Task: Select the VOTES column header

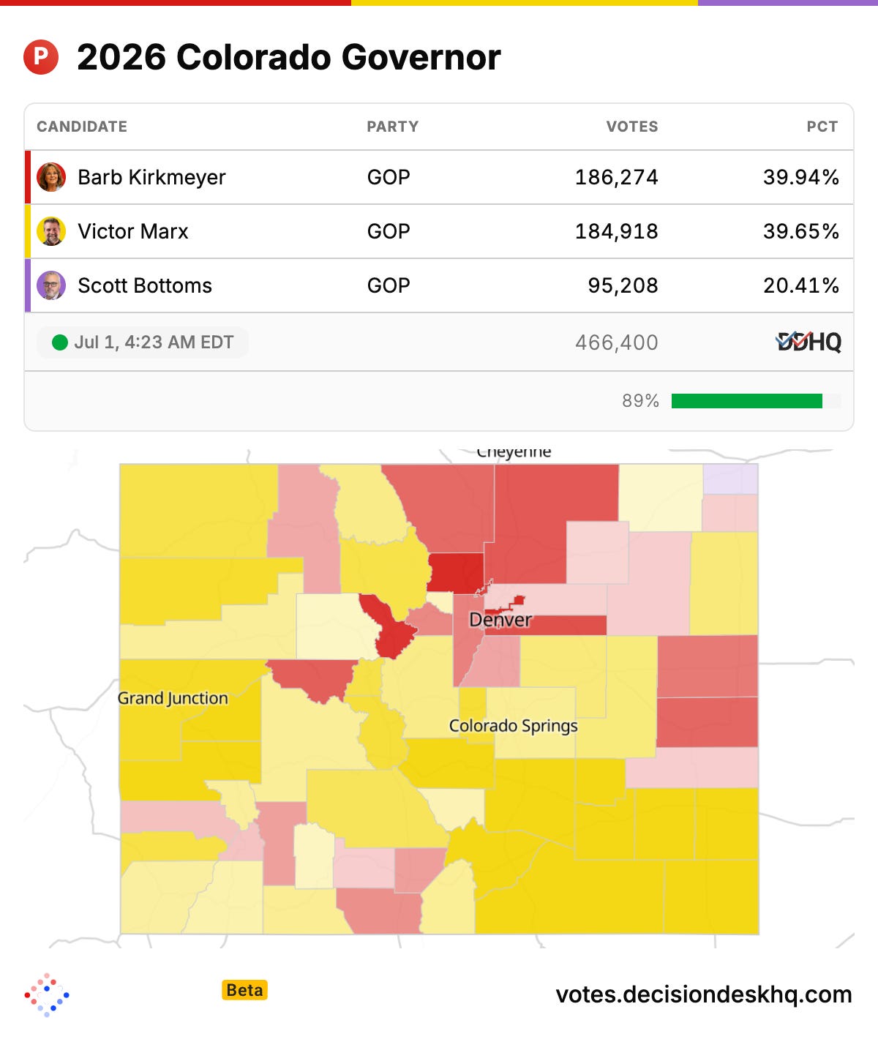Action: pos(632,127)
